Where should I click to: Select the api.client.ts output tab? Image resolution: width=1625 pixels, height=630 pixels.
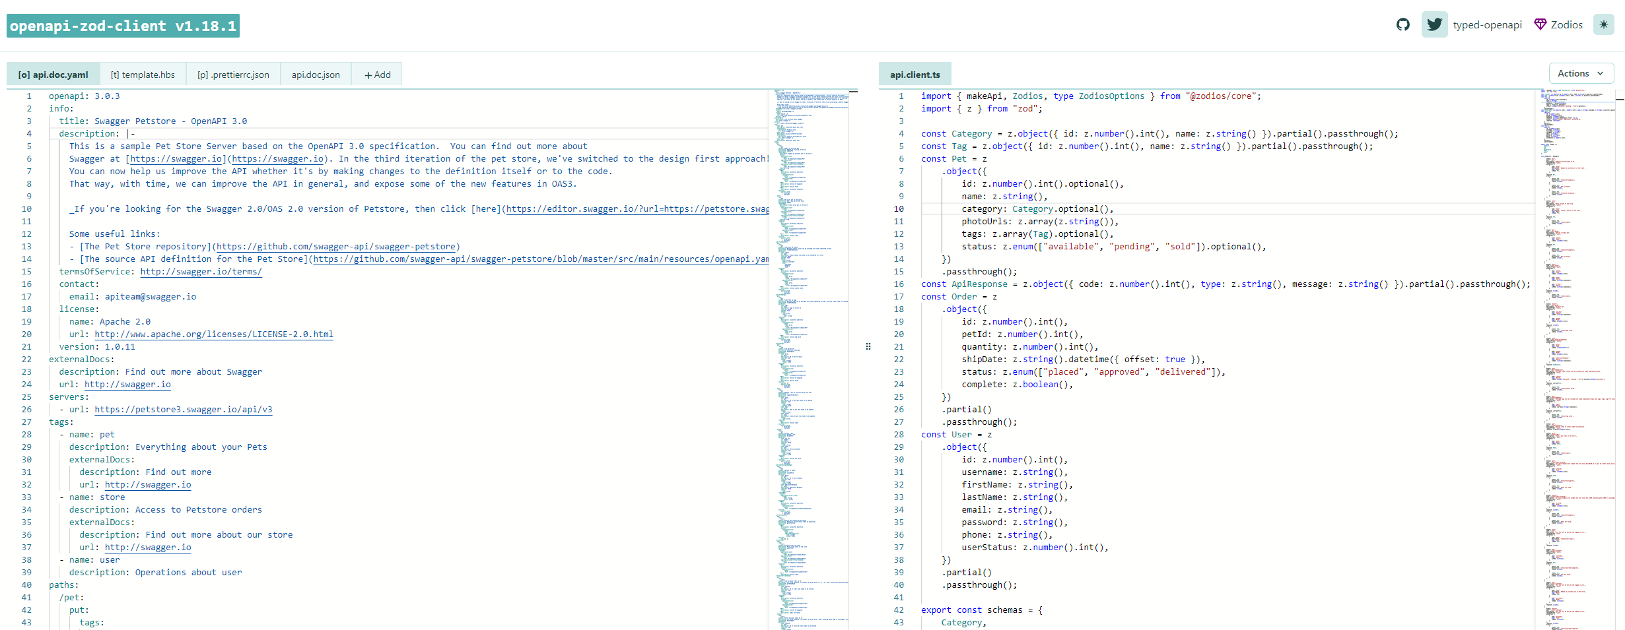pyautogui.click(x=915, y=75)
